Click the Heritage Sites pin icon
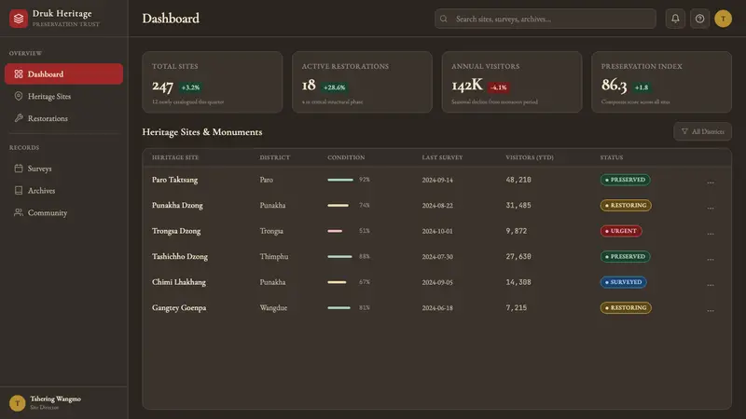The height and width of the screenshot is (419, 746). [x=19, y=96]
